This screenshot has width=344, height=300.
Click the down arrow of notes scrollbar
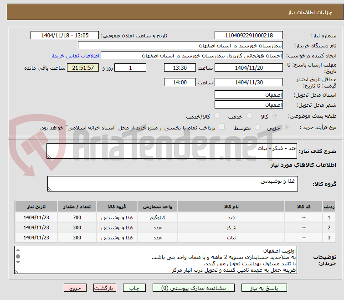(18, 263)
